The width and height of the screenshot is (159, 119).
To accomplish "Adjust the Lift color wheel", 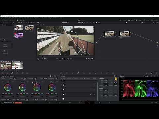I will tap(8, 87).
